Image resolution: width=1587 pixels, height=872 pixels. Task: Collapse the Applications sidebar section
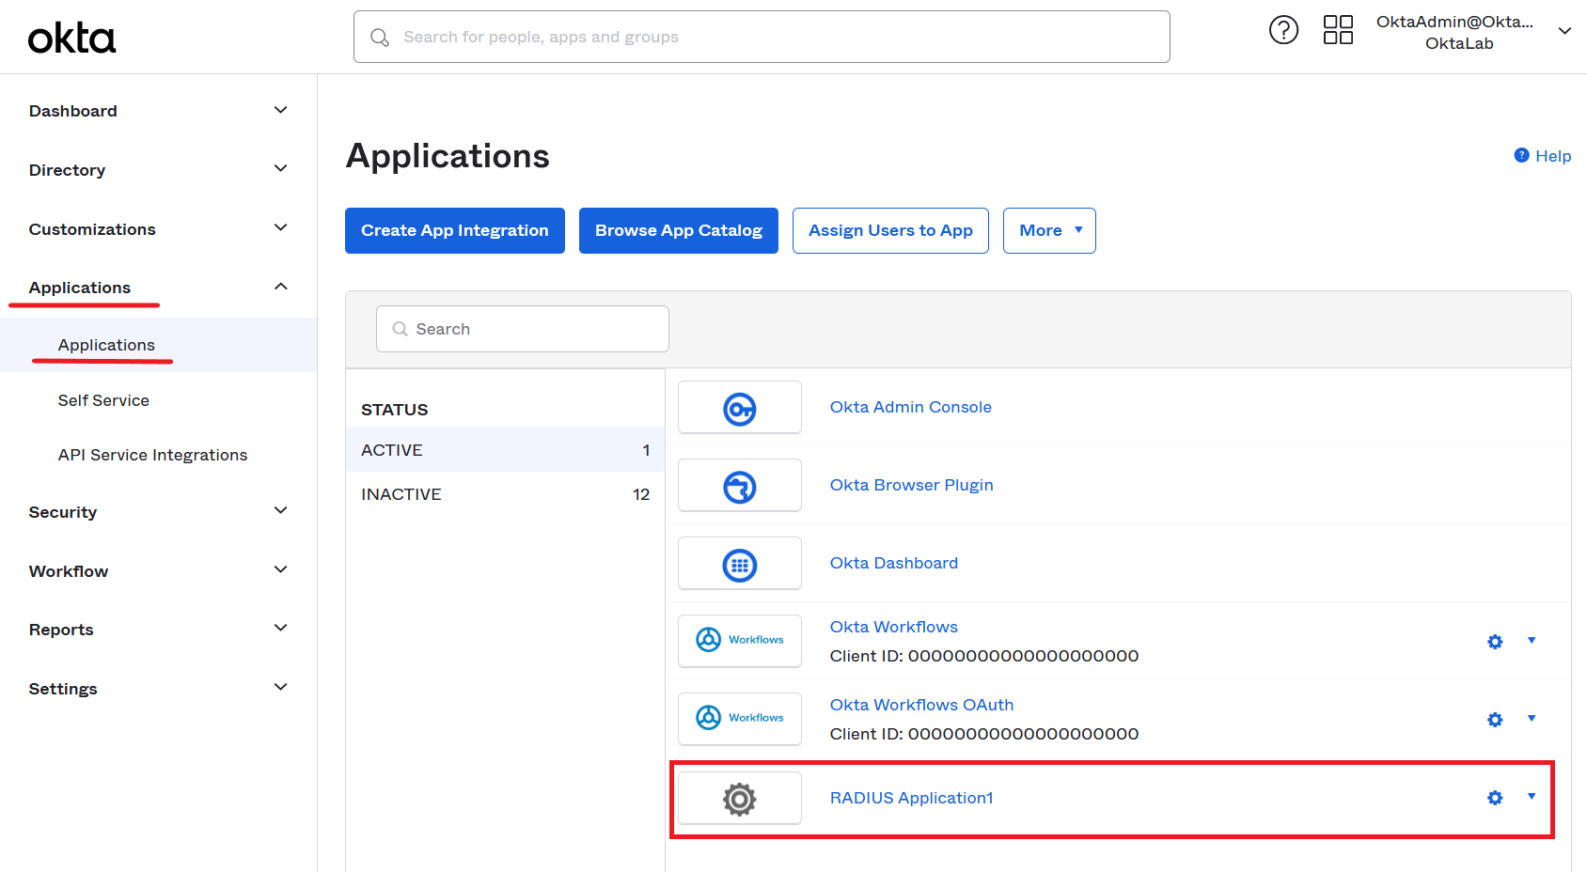(280, 287)
